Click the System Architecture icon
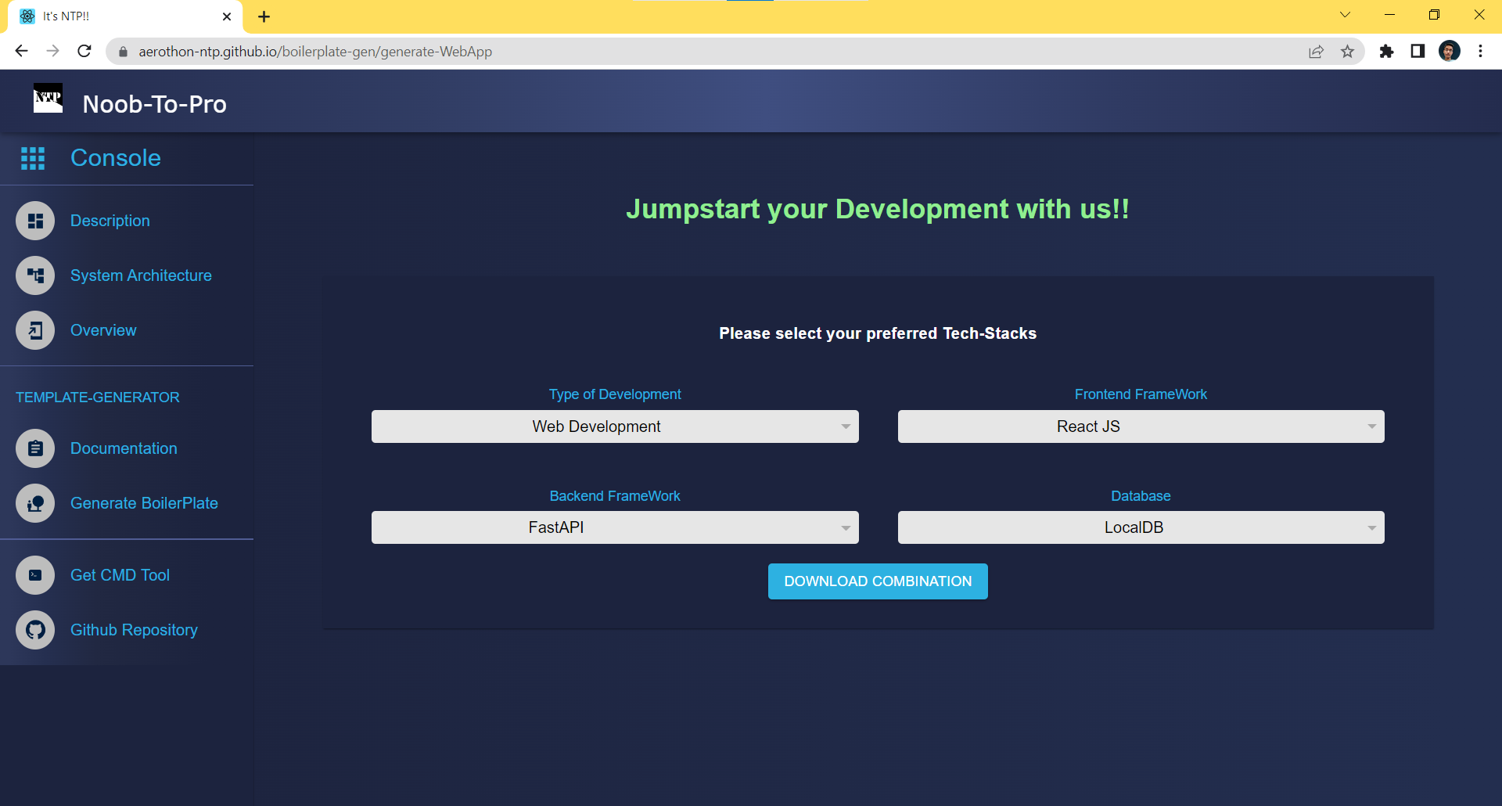The image size is (1502, 806). coord(35,275)
